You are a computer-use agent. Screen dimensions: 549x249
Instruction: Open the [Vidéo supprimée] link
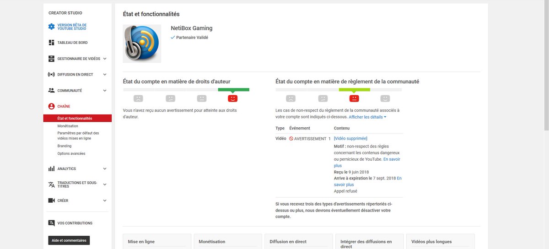pyautogui.click(x=350, y=139)
